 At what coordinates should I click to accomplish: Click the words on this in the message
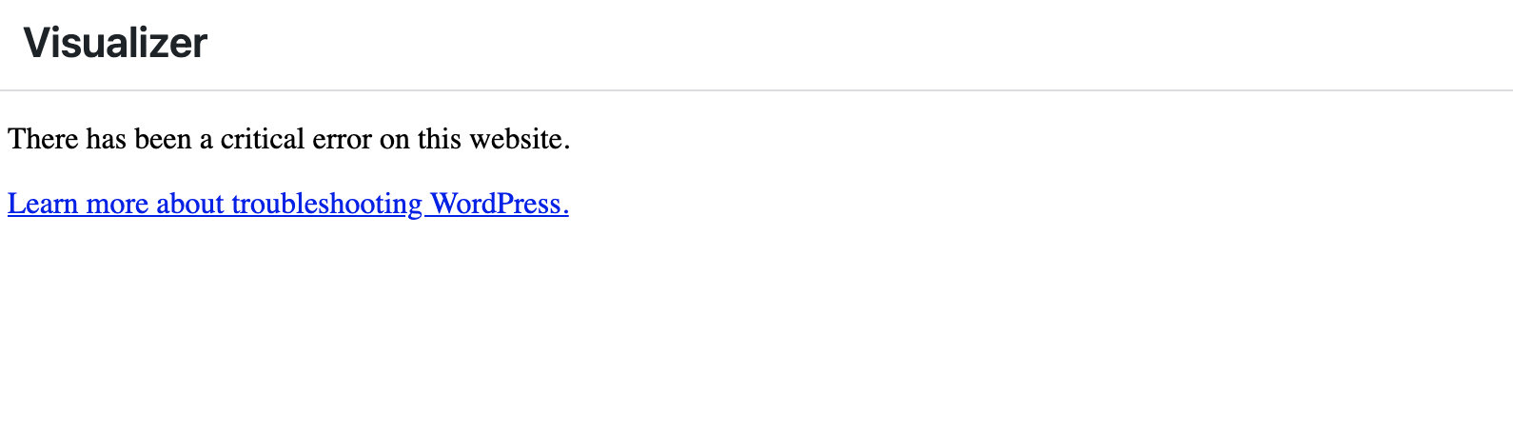[x=421, y=139]
